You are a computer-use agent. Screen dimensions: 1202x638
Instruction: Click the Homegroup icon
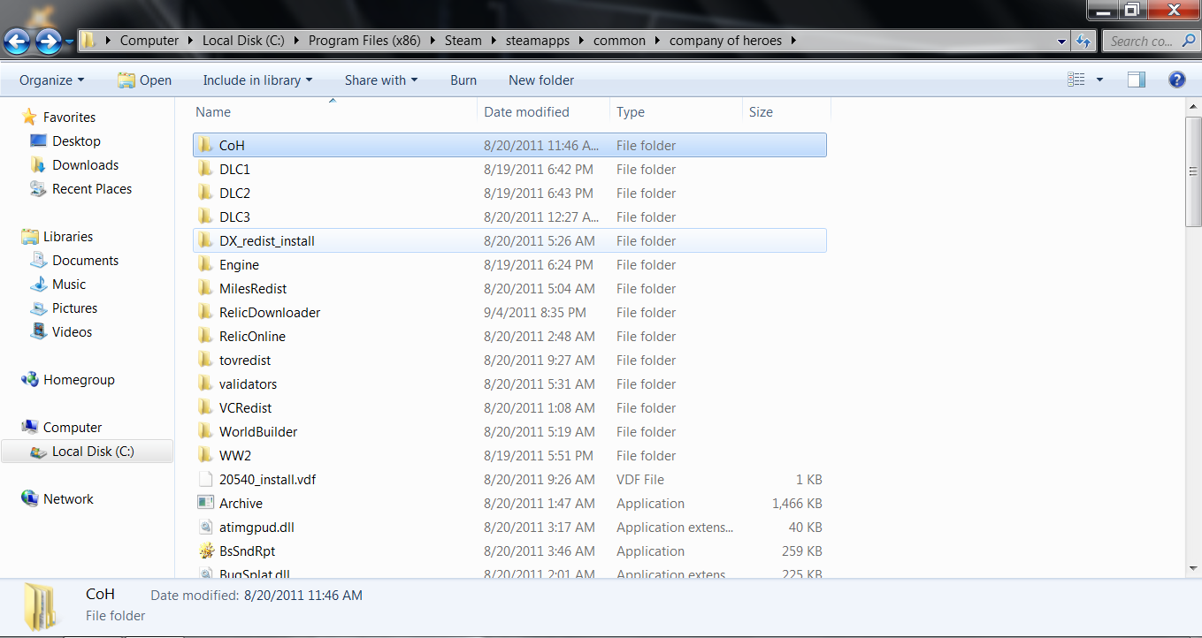click(x=30, y=379)
